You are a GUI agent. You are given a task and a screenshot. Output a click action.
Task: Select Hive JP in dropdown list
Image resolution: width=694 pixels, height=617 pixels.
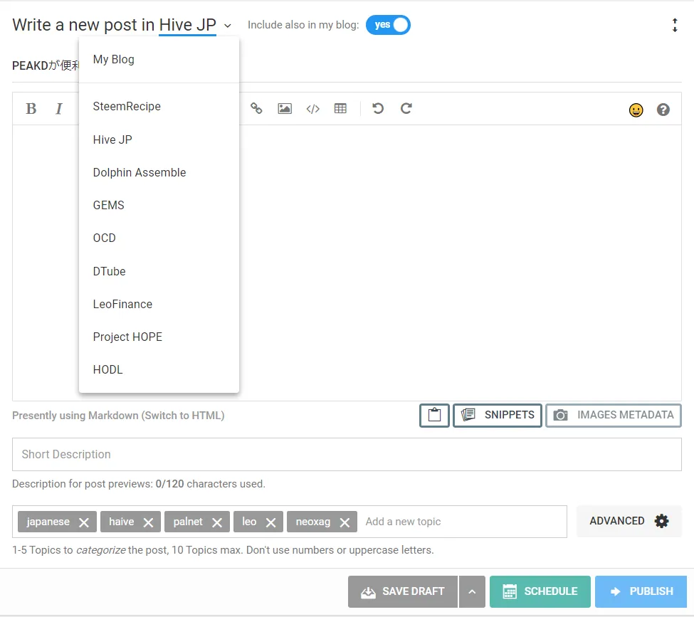[x=159, y=139]
